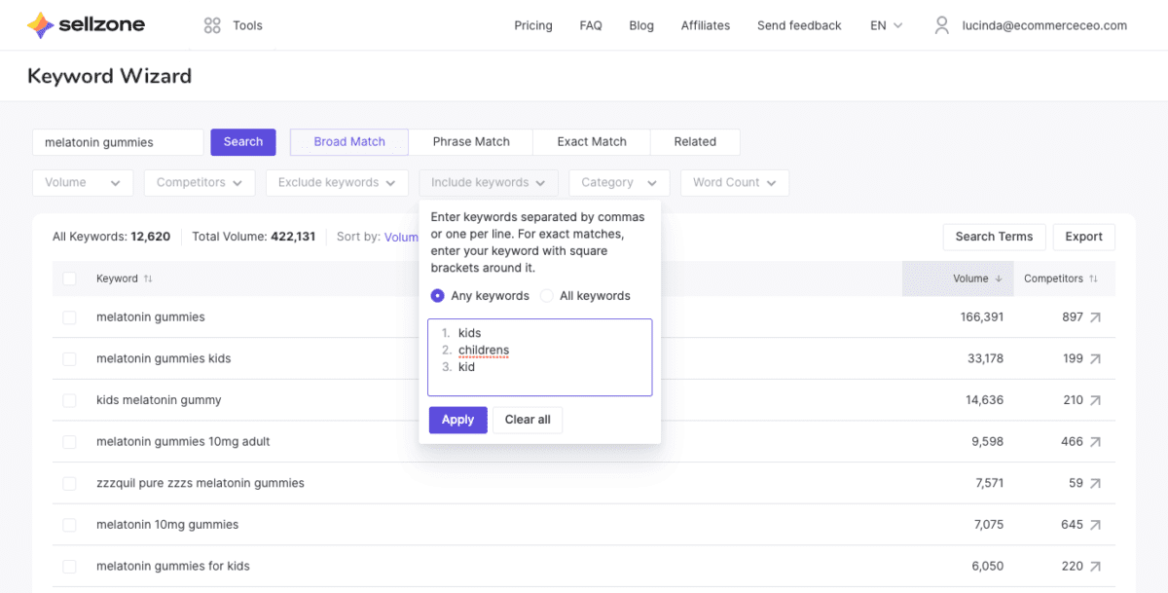
Task: Open external link arrow for melatonin gummies for kids
Action: (1096, 567)
